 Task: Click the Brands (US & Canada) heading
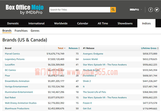pyautogui.click(x=25, y=40)
